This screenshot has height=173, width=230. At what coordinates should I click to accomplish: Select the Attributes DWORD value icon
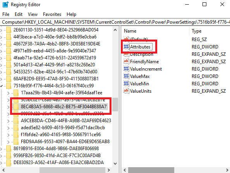pos(126,47)
